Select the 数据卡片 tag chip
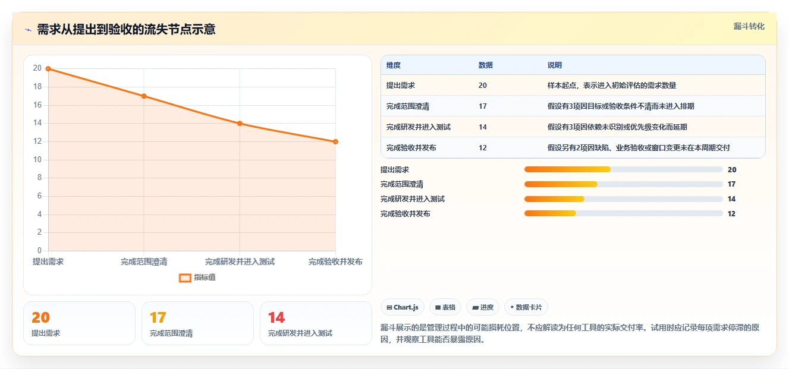Screen dimensions: 789x369 (526, 307)
